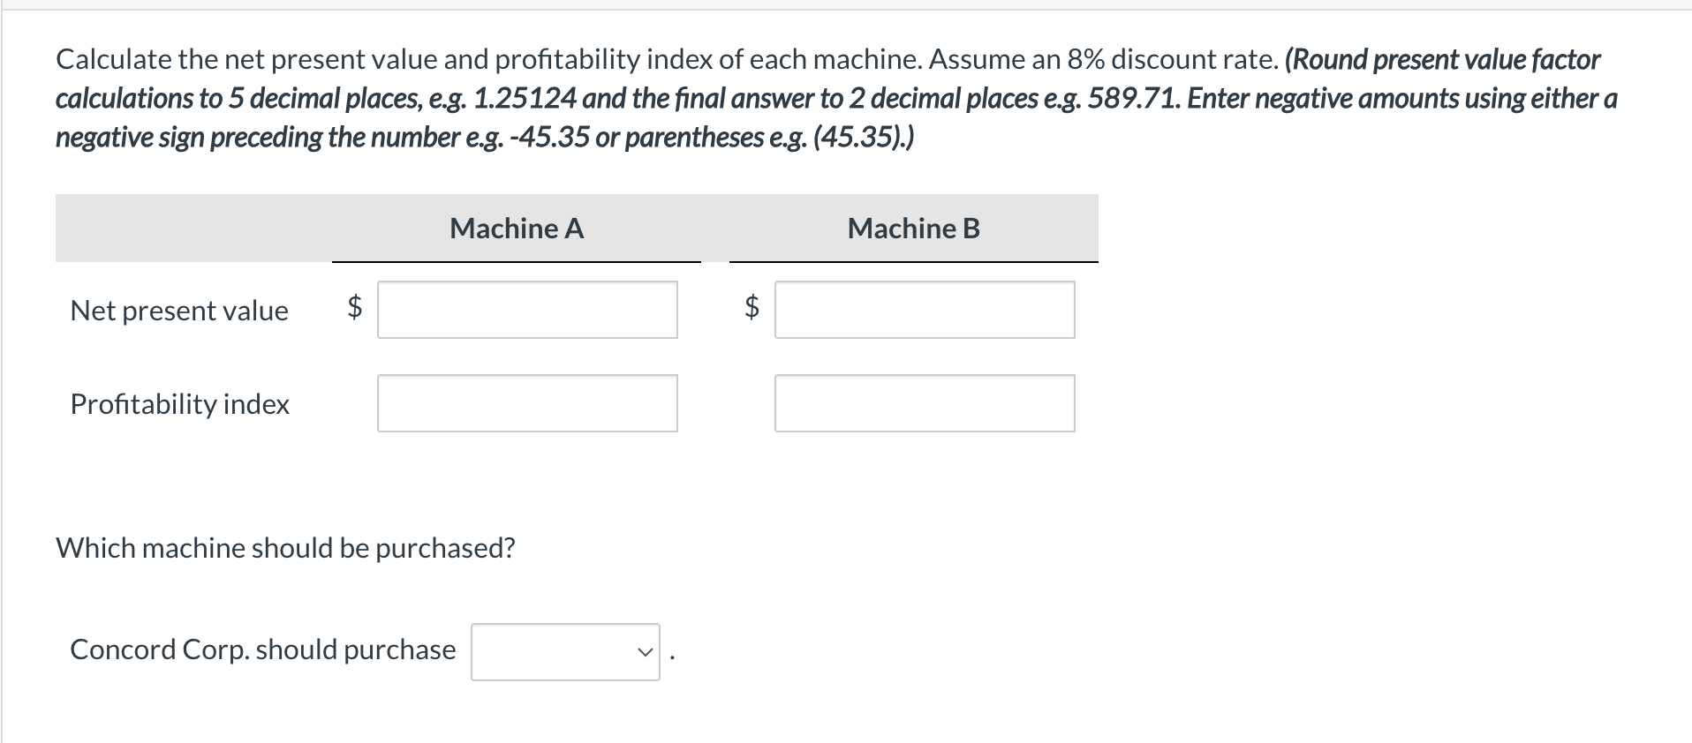Click the Profitability index field for Machine A

click(526, 402)
